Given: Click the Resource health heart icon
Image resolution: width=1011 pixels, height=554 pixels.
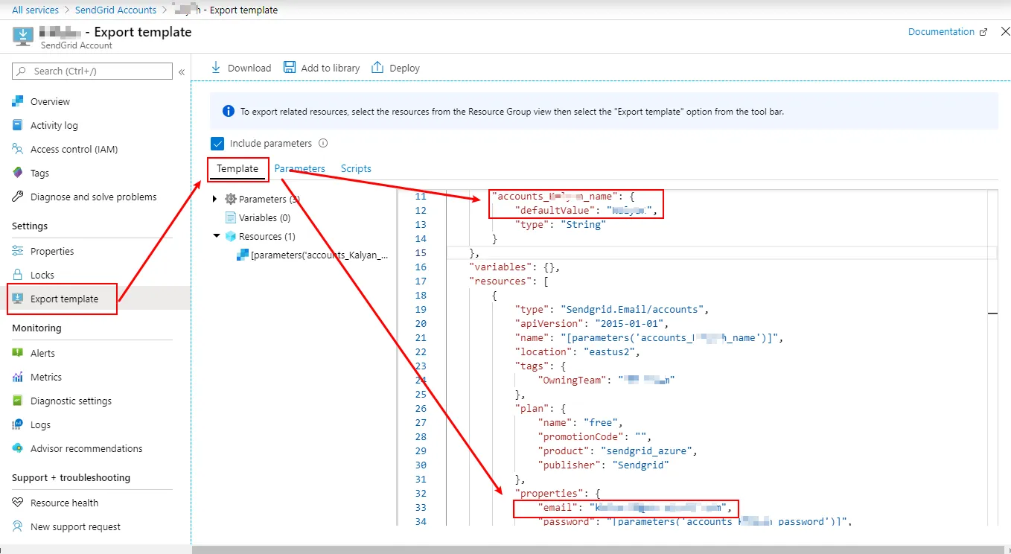Looking at the screenshot, I should [18, 503].
